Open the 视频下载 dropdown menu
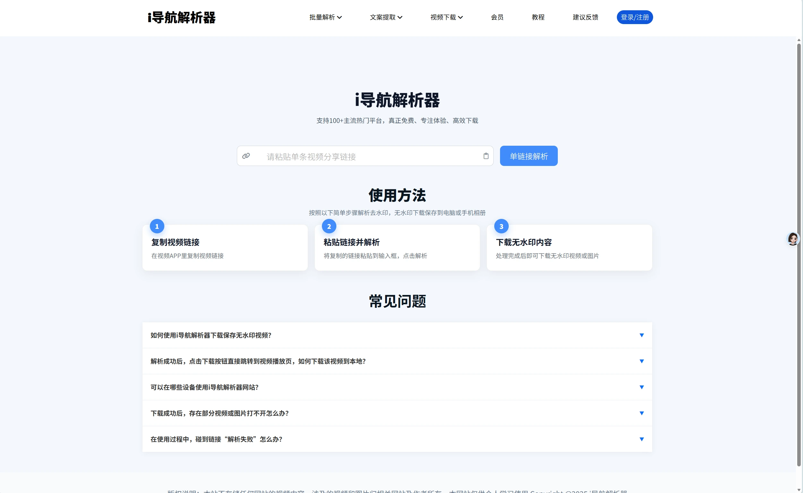Screen dimensions: 803x493 pyautogui.click(x=446, y=17)
